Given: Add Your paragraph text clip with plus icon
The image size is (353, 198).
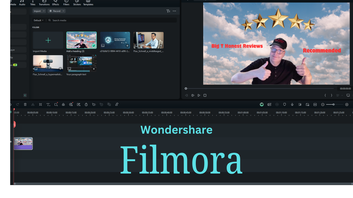Looking at the screenshot, I should pos(94,69).
